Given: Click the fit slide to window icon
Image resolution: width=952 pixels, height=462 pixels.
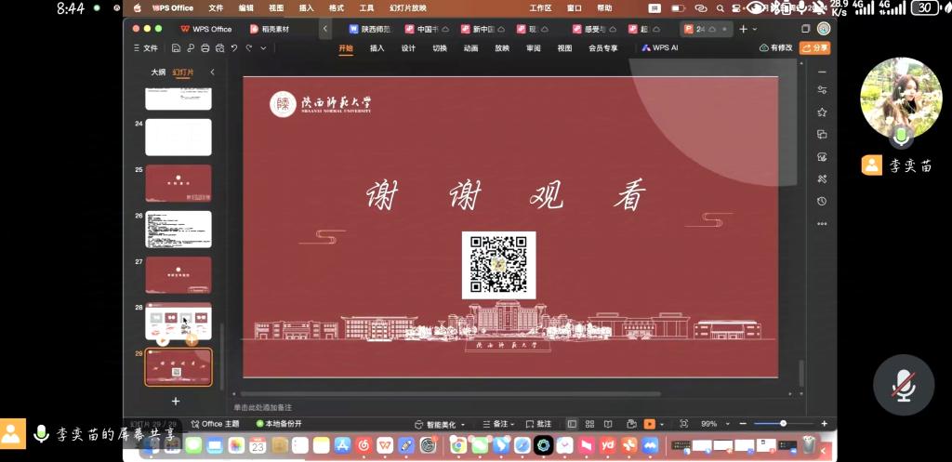Looking at the screenshot, I should 684,424.
